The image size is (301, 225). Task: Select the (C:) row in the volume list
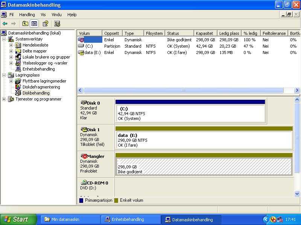point(189,46)
